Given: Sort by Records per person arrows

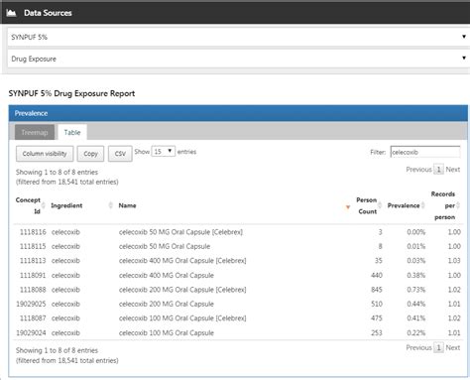Looking at the screenshot, I should pos(458,205).
